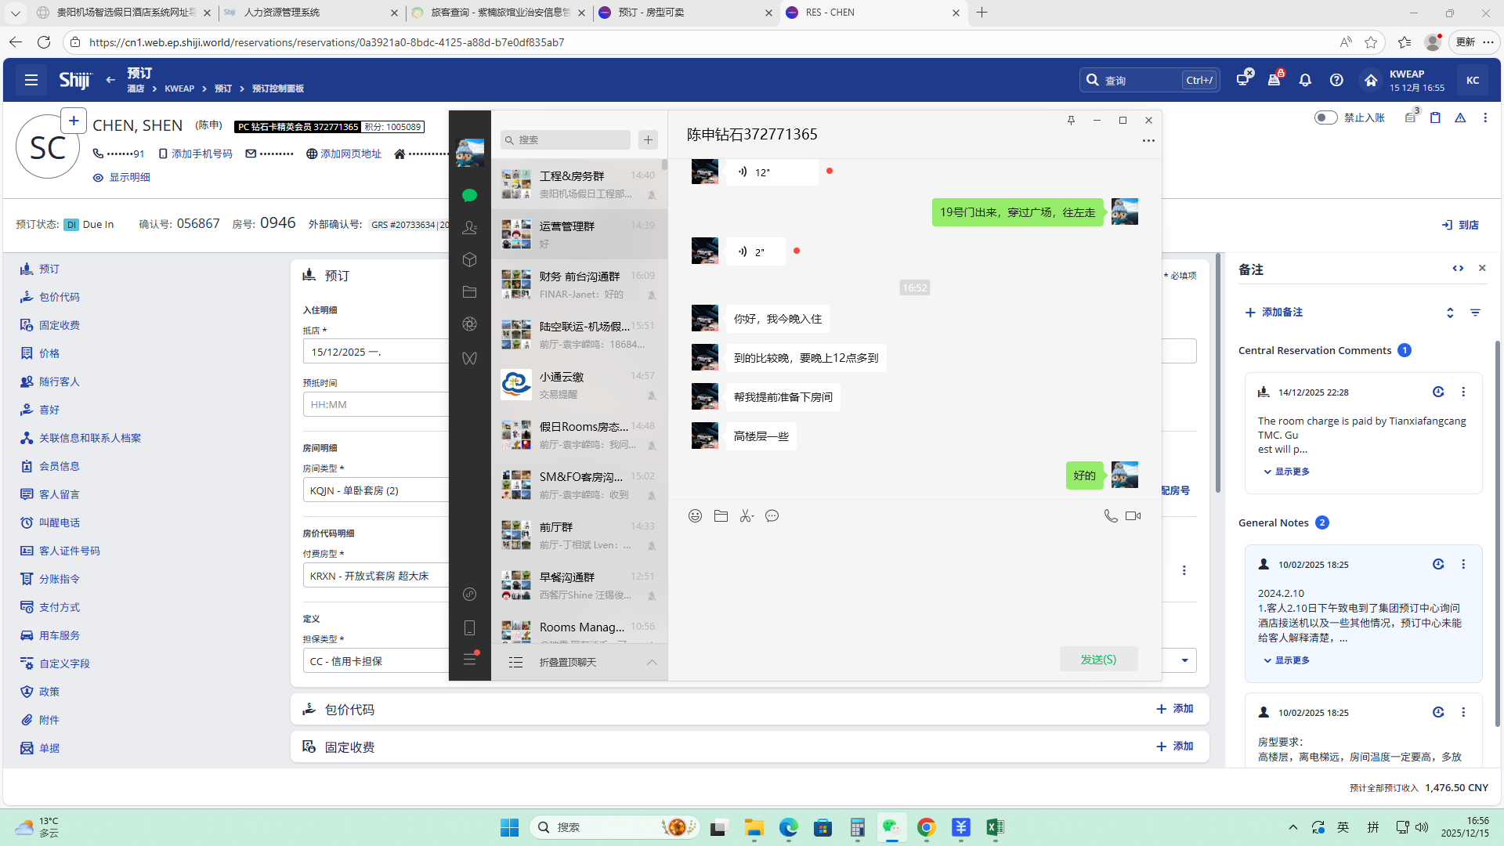The height and width of the screenshot is (846, 1504).
Task: Toggle the 禁止入账 switch
Action: pos(1325,117)
